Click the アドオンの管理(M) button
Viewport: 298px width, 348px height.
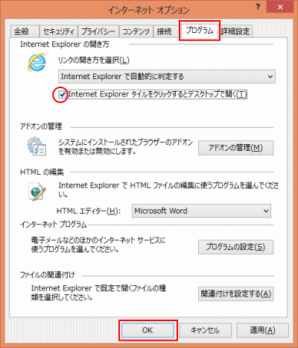point(235,148)
